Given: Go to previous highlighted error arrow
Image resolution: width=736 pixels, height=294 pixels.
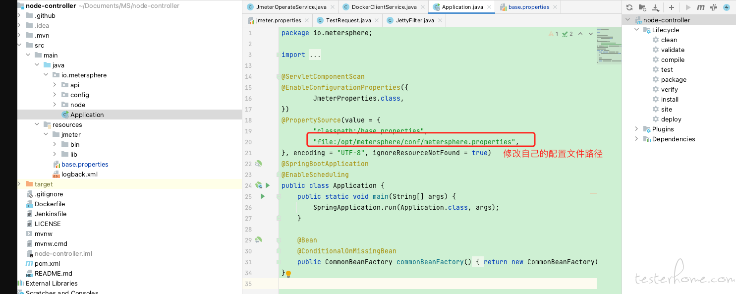Looking at the screenshot, I should click(580, 34).
